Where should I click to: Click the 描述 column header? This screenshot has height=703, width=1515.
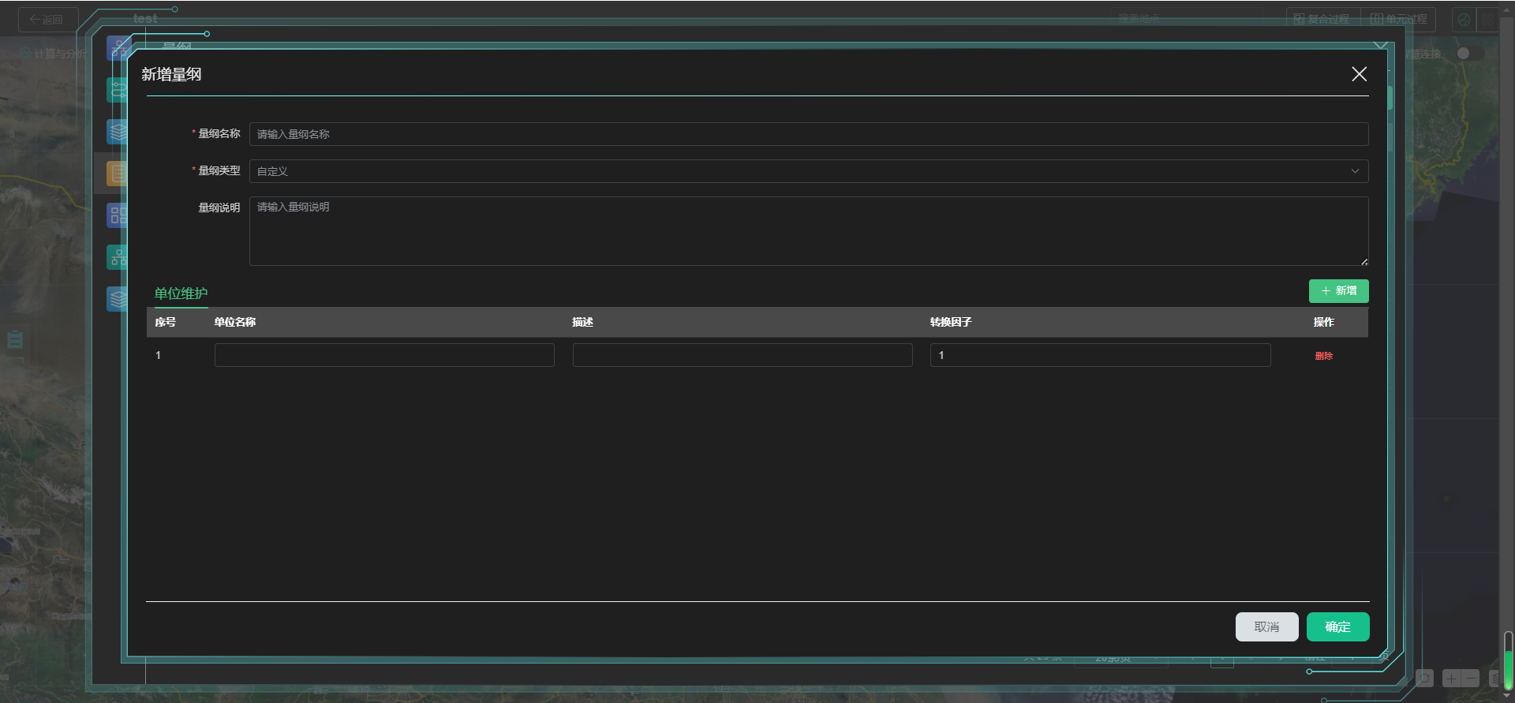click(582, 322)
